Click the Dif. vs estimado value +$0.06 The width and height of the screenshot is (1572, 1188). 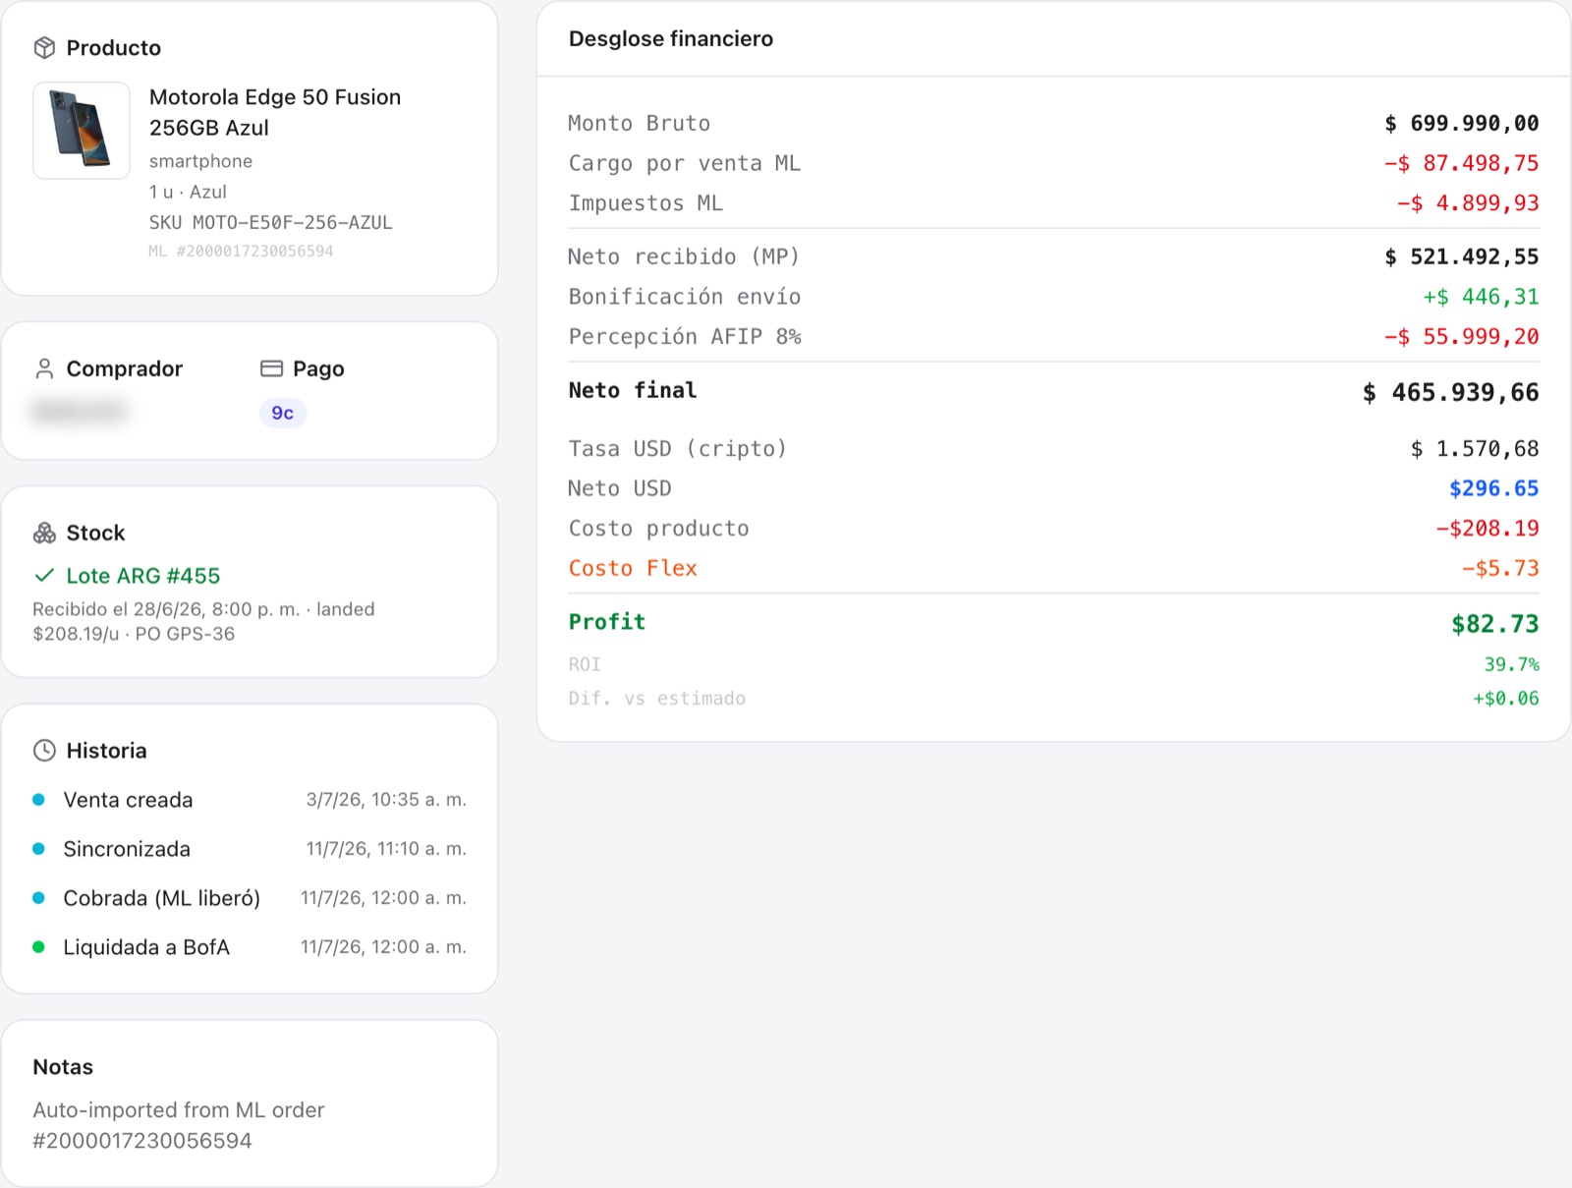tap(1506, 699)
